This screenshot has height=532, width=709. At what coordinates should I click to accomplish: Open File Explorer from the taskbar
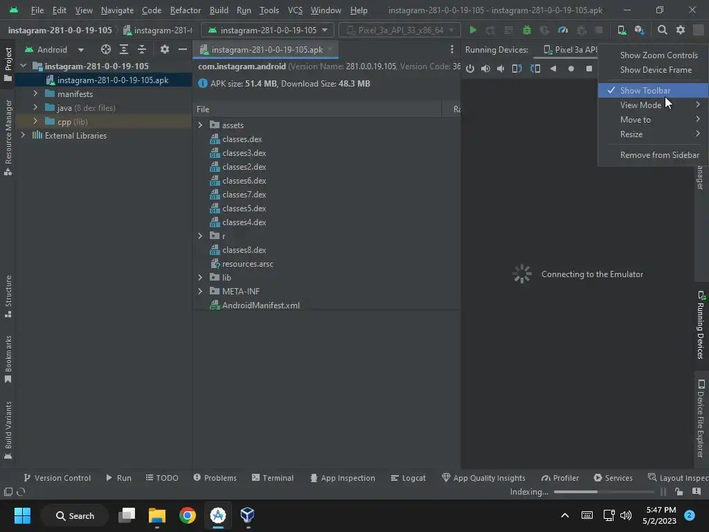[157, 515]
